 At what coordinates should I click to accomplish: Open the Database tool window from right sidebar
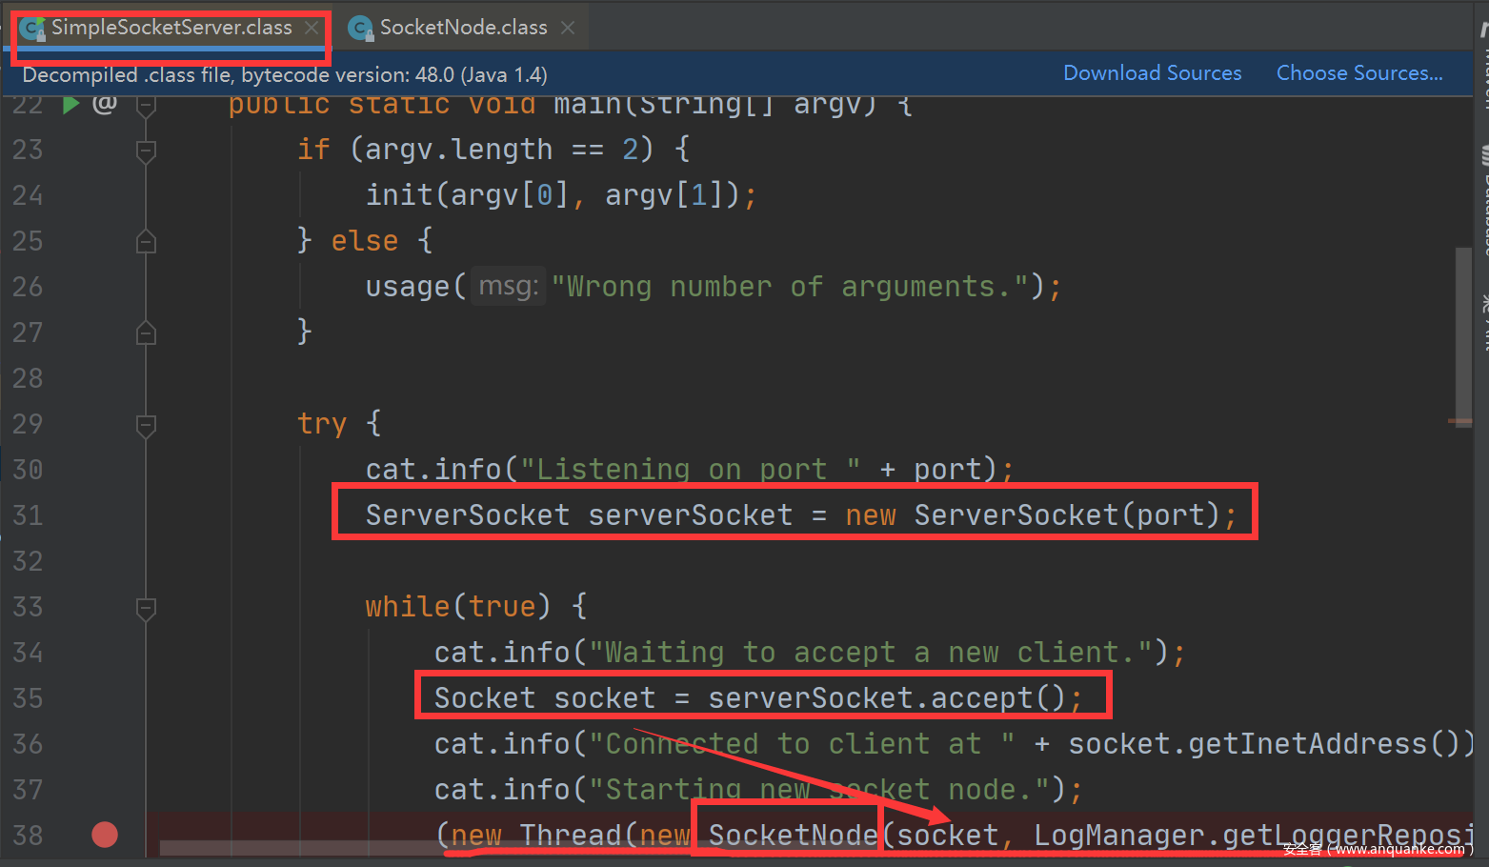tap(1483, 200)
